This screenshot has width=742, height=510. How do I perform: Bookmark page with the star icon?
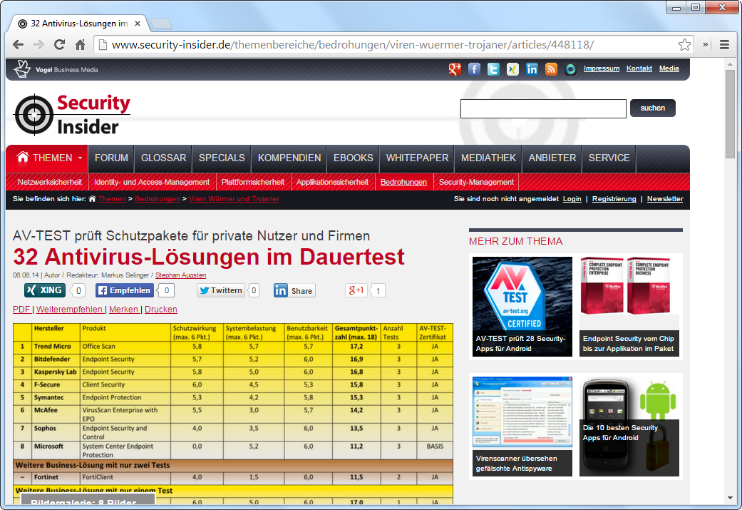(x=684, y=45)
